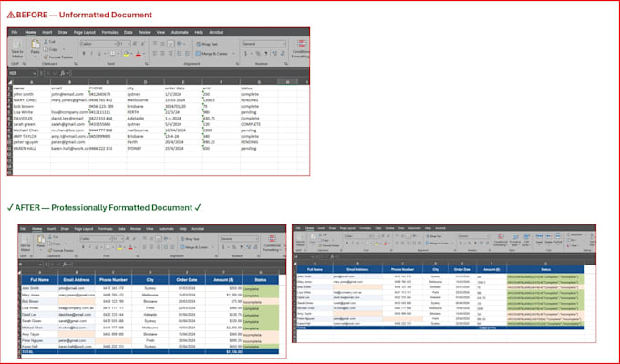Click Conditional Formatting in BEFORE spreadsheet

(301, 49)
